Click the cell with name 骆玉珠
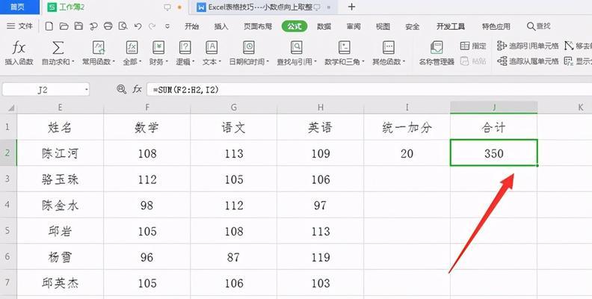 click(60, 179)
